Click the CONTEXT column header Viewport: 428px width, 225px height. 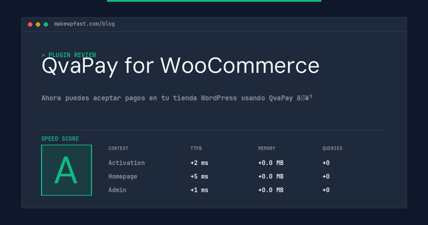point(118,149)
